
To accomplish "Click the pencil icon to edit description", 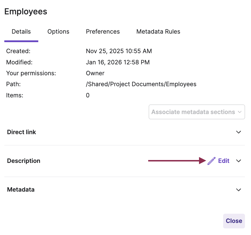I will pos(211,161).
